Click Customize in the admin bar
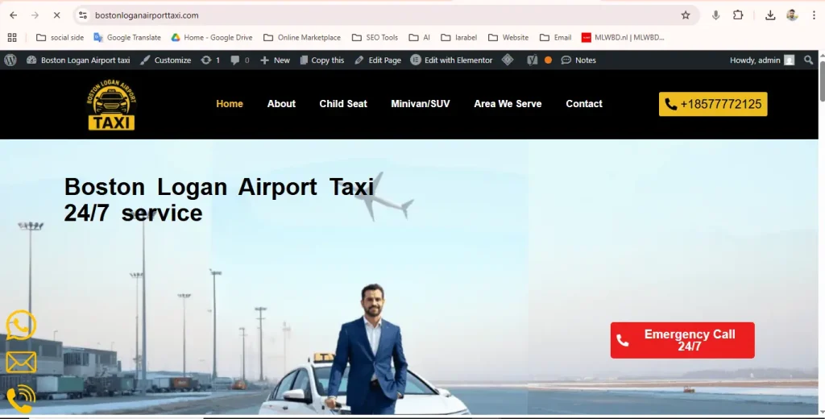 click(166, 60)
